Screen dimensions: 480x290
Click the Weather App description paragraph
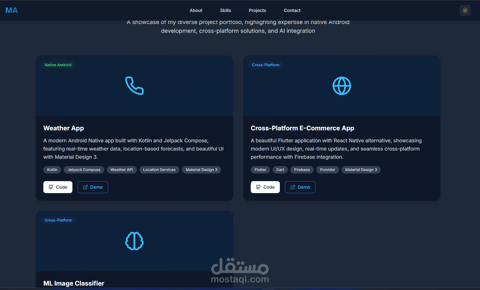133,149
